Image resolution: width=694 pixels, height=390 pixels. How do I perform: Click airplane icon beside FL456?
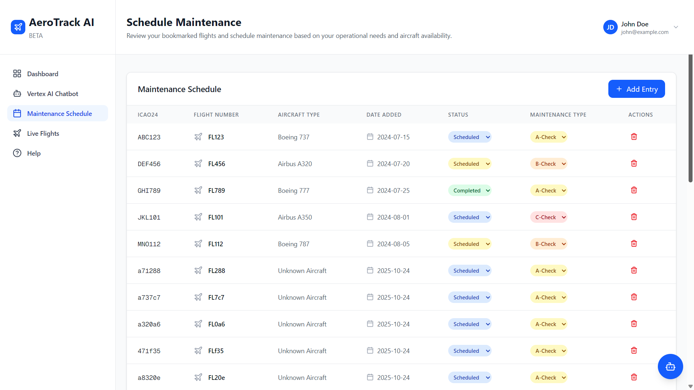(198, 164)
